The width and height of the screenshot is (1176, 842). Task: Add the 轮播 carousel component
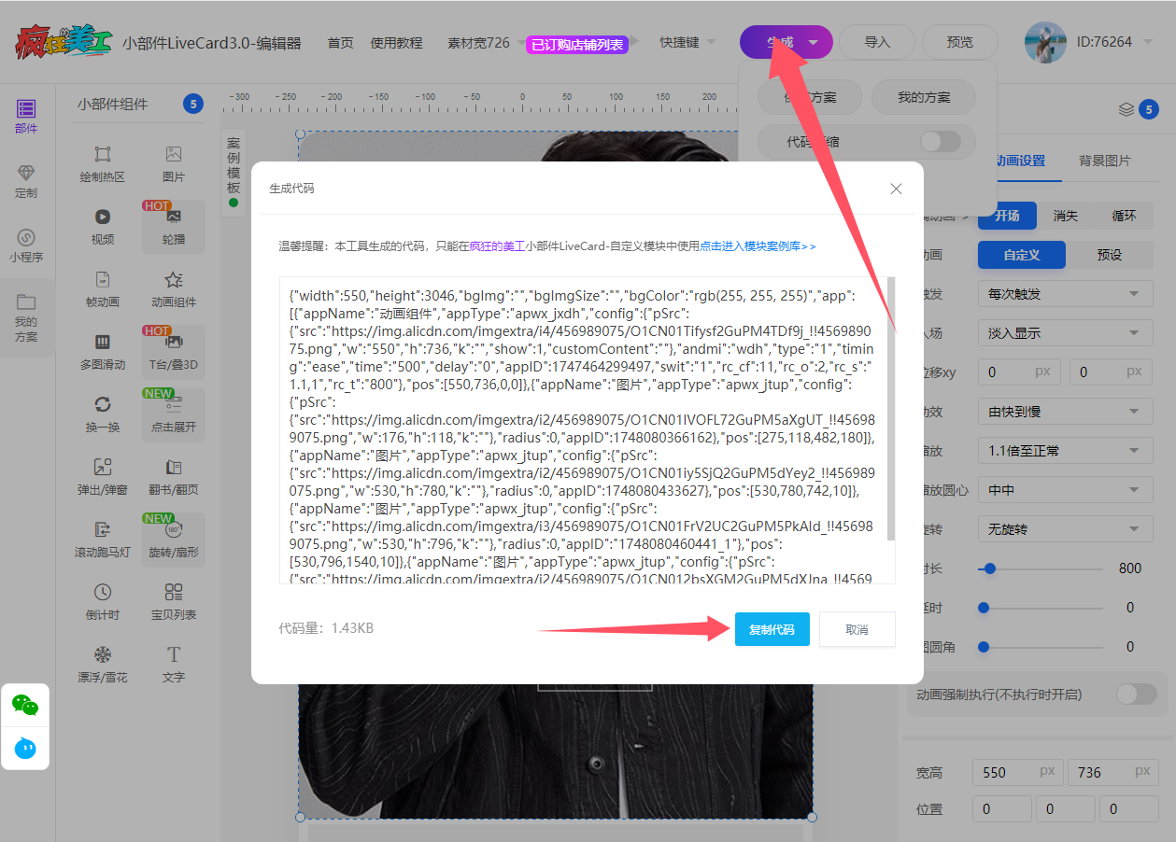click(x=174, y=226)
